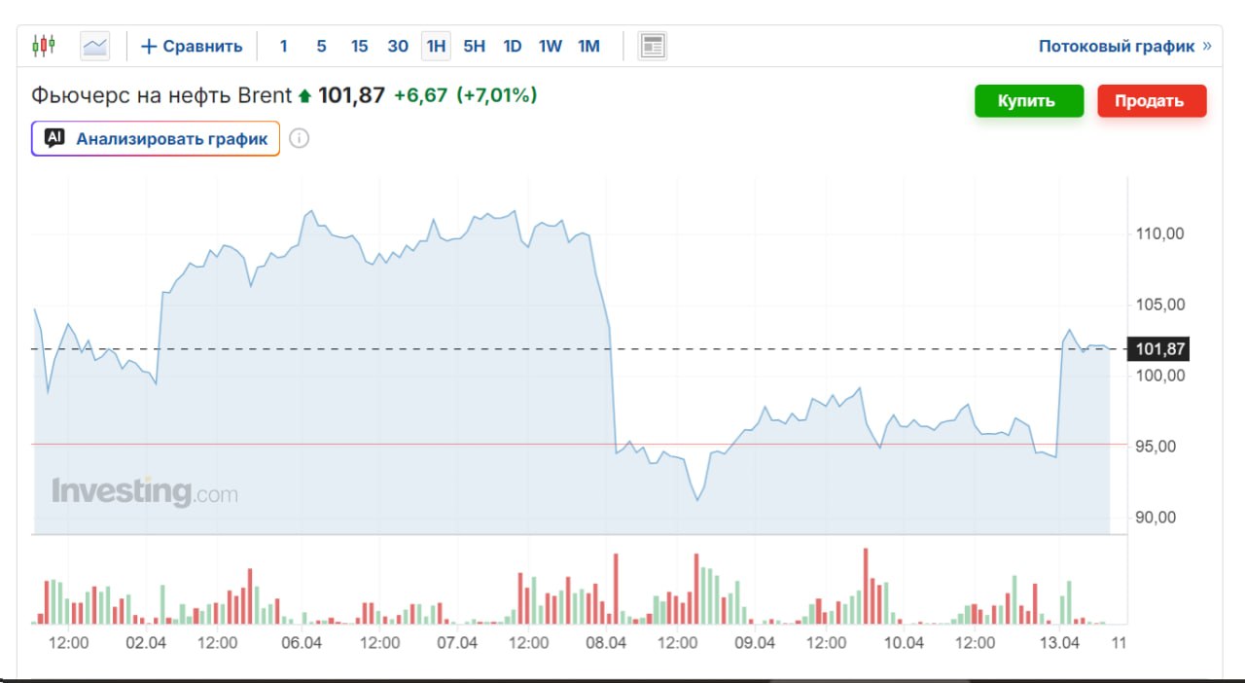Select the 1M timeframe
This screenshot has width=1245, height=683.
coord(588,46)
